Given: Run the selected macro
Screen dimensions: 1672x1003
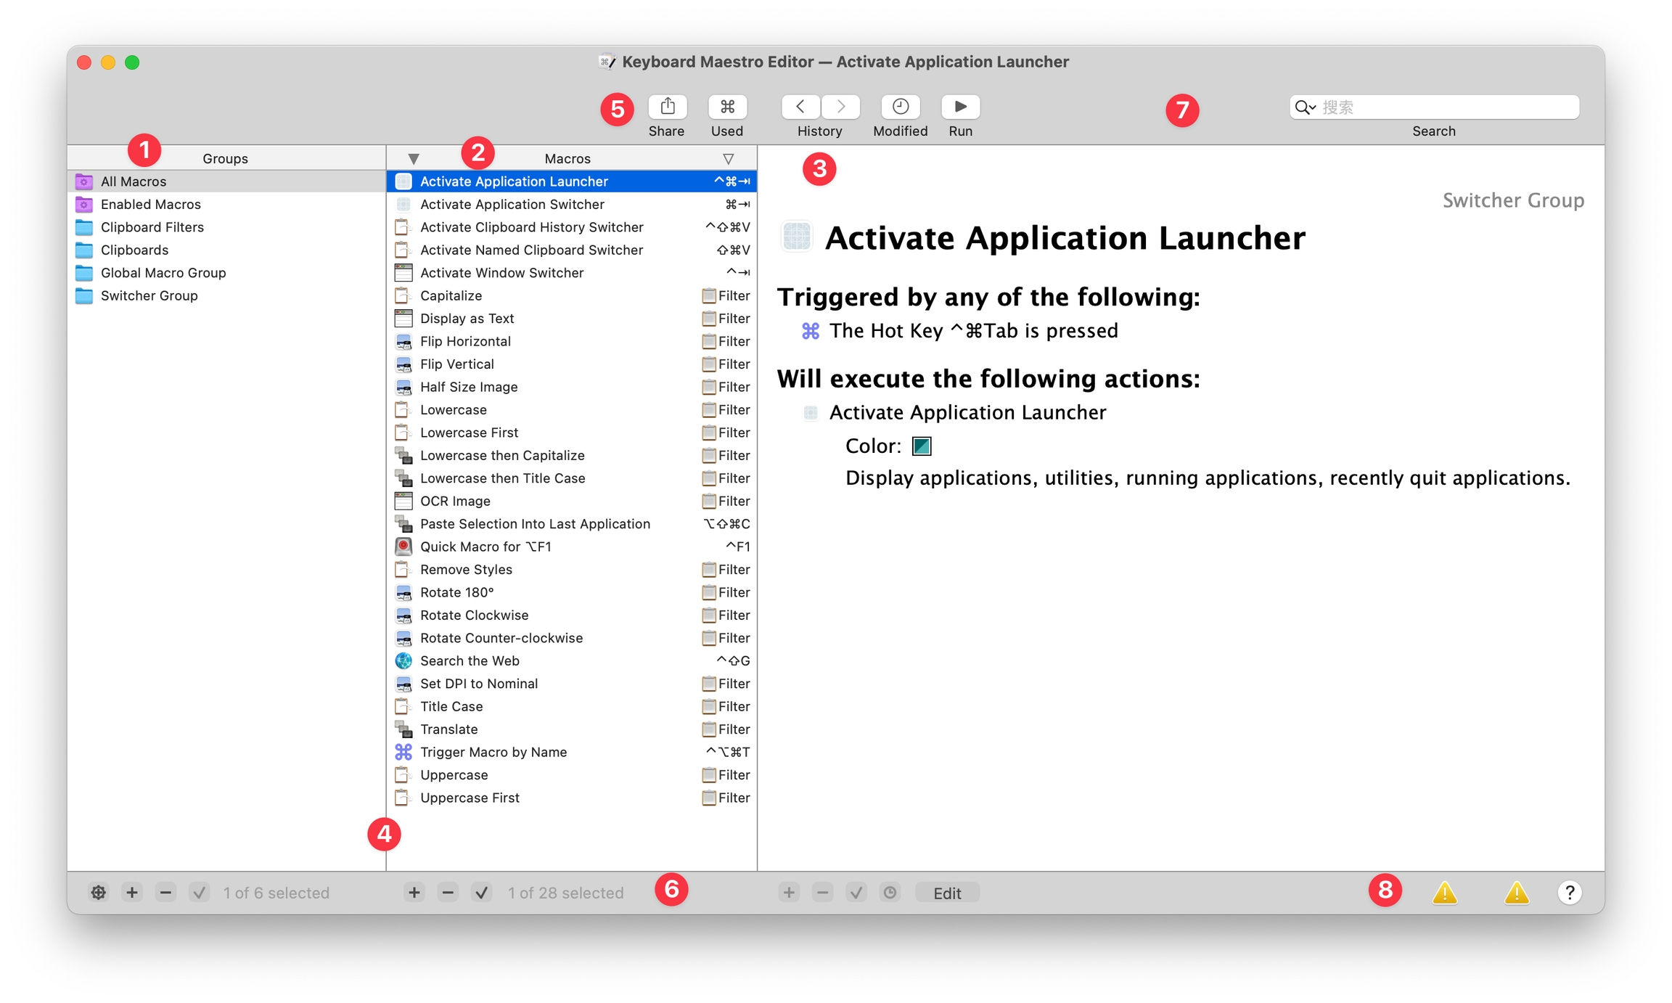Looking at the screenshot, I should (960, 107).
